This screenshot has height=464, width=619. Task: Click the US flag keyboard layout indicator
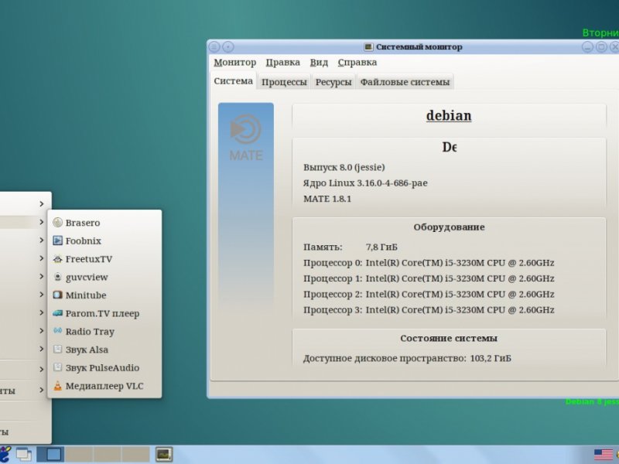(604, 455)
